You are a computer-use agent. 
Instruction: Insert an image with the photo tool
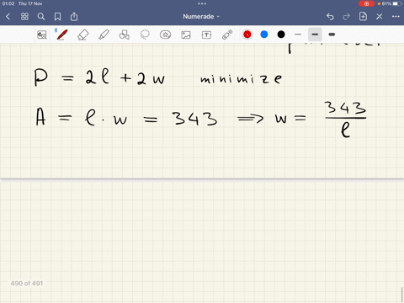tap(186, 35)
